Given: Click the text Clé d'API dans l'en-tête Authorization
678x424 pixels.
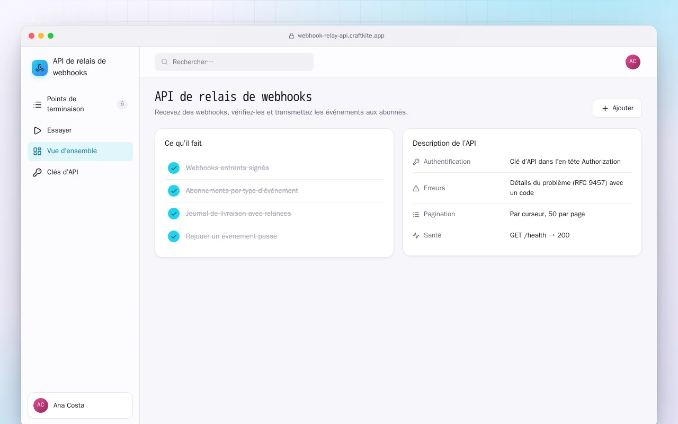Looking at the screenshot, I should 565,162.
